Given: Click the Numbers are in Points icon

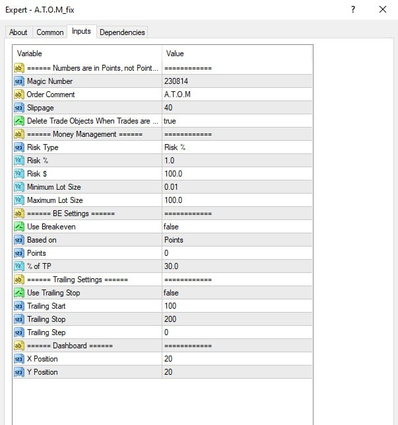Looking at the screenshot, I should click(x=19, y=68).
